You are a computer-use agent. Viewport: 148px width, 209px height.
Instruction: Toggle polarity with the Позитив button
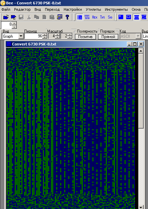85,37
